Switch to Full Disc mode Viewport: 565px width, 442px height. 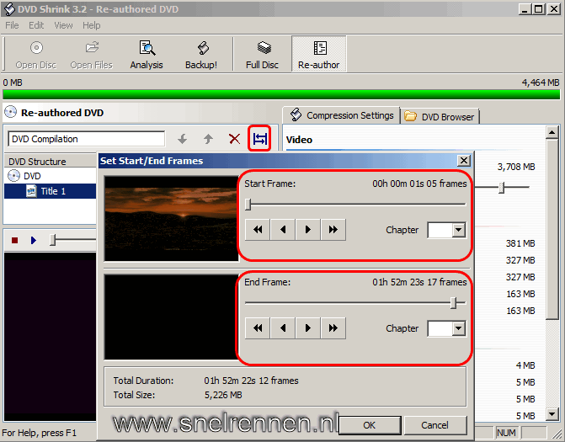pyautogui.click(x=263, y=55)
